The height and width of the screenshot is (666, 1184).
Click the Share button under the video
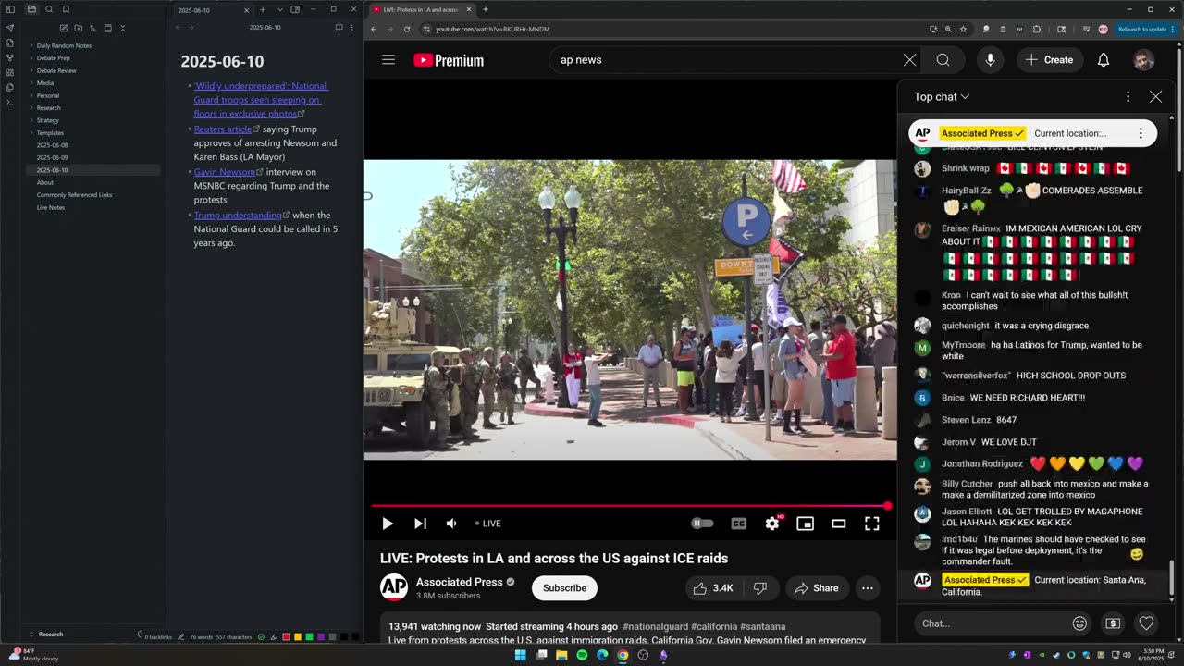816,588
